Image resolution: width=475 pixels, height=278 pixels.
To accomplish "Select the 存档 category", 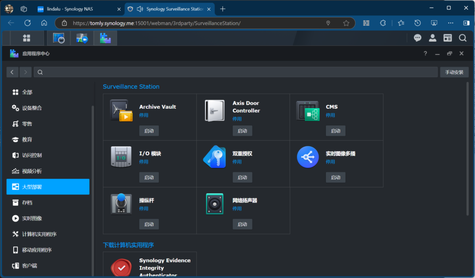I will [x=48, y=203].
